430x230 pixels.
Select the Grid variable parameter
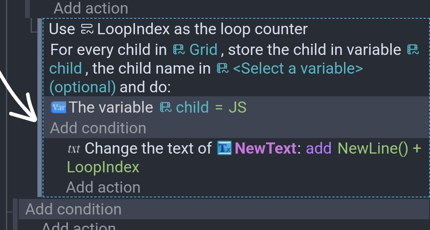tap(203, 50)
